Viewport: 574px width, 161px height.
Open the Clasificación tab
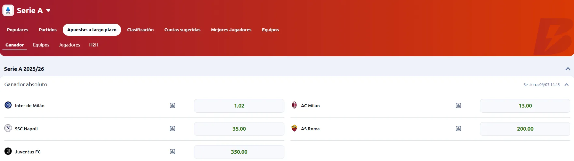[140, 30]
